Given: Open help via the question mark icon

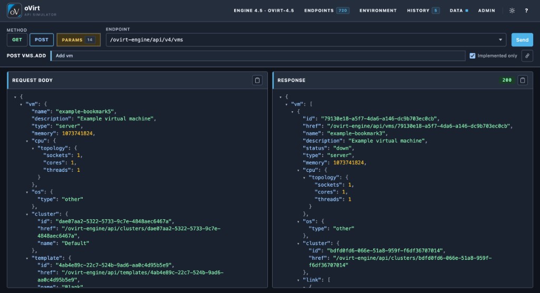Looking at the screenshot, I should (x=526, y=11).
